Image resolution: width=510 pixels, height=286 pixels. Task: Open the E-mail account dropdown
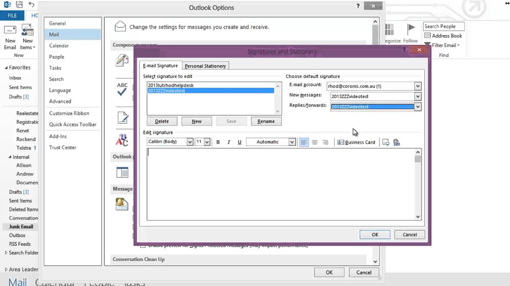[x=418, y=86]
